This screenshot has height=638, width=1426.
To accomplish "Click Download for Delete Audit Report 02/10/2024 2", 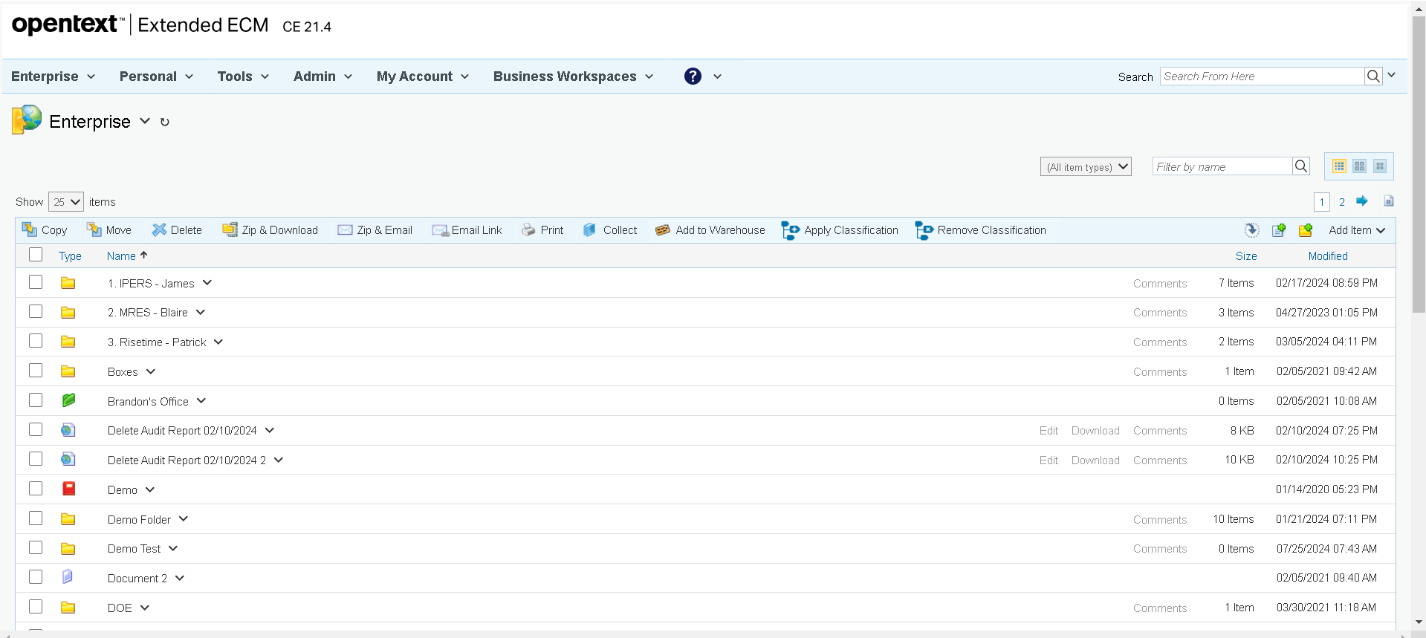I will [x=1095, y=460].
